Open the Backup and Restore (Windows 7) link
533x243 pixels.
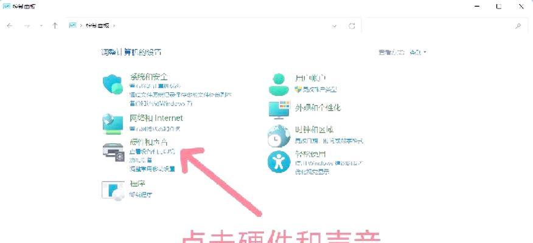click(x=161, y=103)
